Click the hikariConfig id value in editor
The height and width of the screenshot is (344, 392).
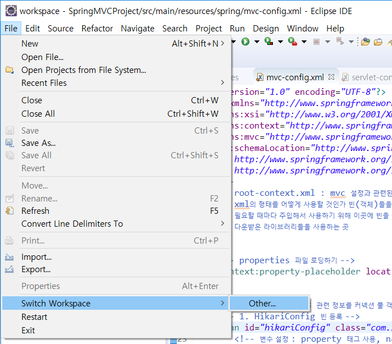coord(295,327)
